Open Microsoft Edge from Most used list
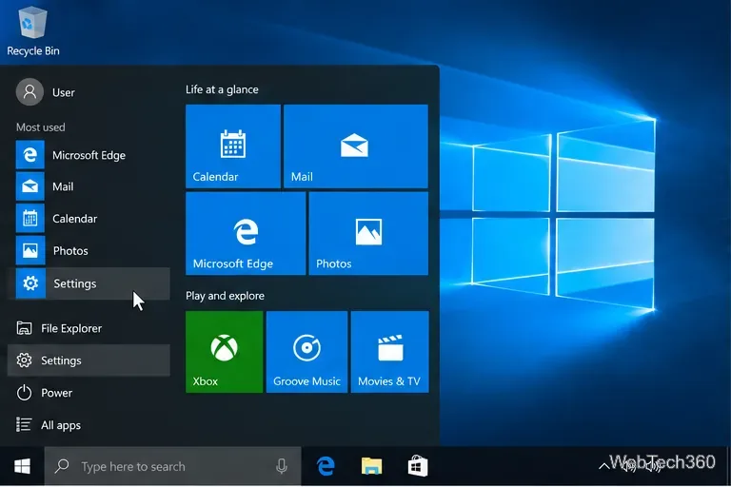 (89, 155)
